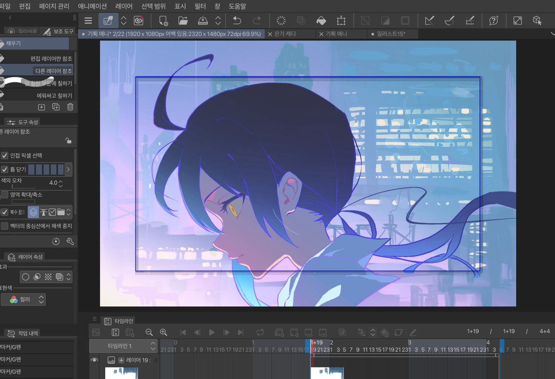This screenshot has width=555, height=379.
Task: Select the 편집 레이어만 참조 sub tool
Action: tap(37, 58)
